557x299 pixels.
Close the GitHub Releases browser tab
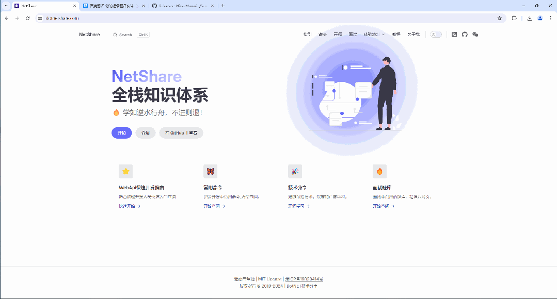213,6
